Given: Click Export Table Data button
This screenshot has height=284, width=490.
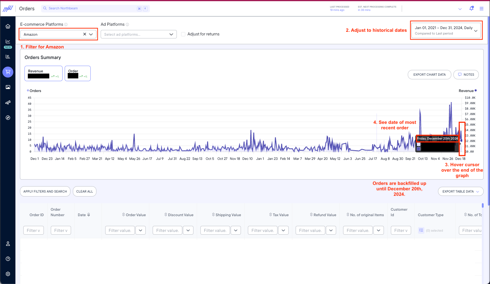Looking at the screenshot, I should pos(461,191).
